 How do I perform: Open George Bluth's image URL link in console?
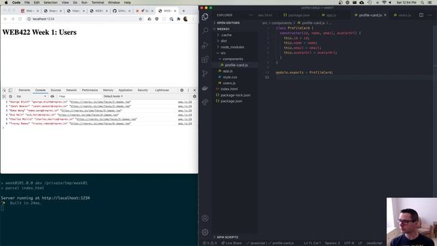(x=100, y=102)
